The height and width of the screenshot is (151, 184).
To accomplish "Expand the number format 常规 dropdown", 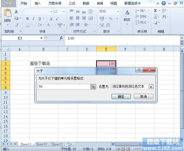I will (x=118, y=12).
